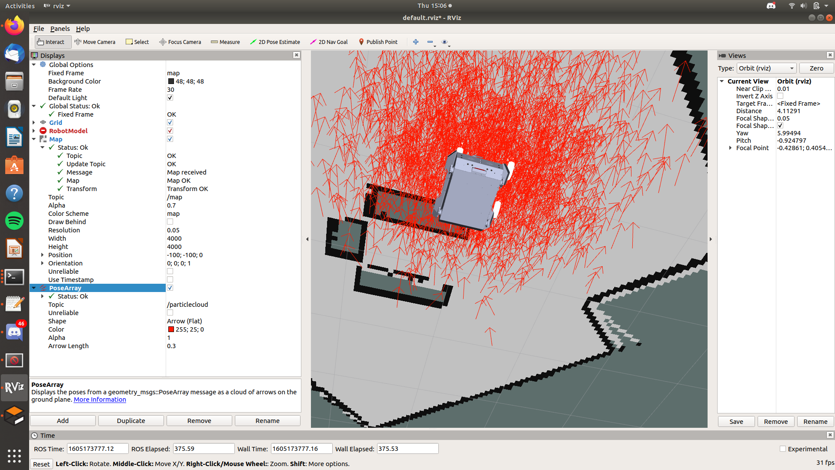Activate the Measure tool
The image size is (835, 470).
pos(225,42)
